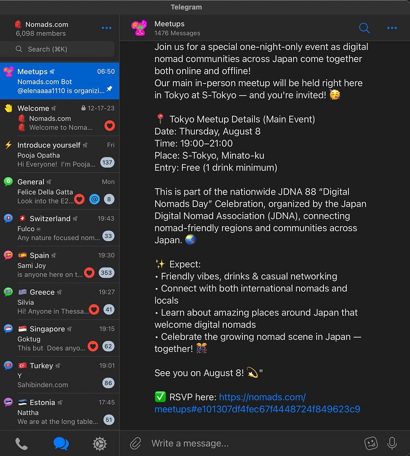Open search in Meetups chat

364,28
